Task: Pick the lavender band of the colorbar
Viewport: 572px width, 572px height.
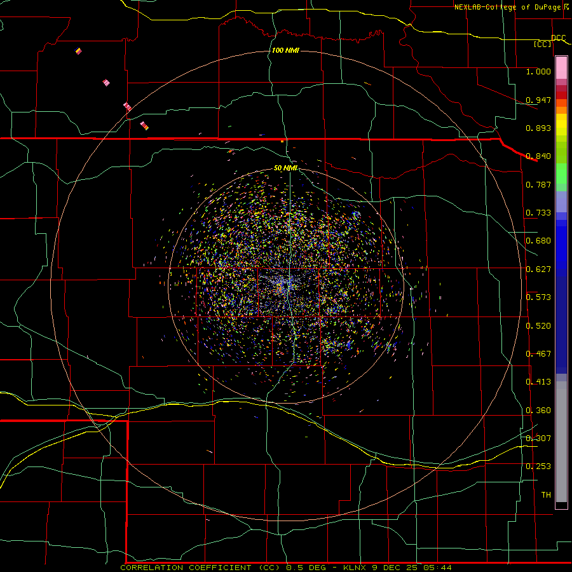Action: pyautogui.click(x=561, y=201)
